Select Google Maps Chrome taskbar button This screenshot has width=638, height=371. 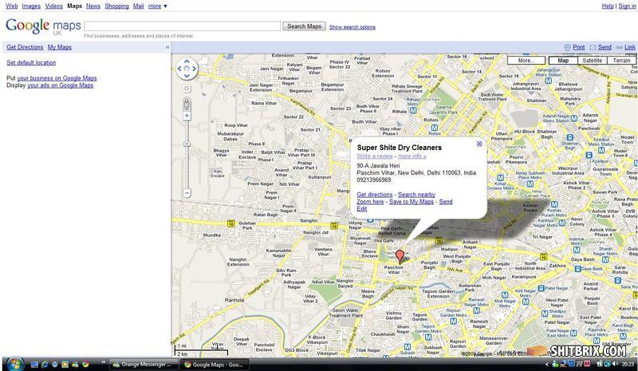click(x=215, y=365)
